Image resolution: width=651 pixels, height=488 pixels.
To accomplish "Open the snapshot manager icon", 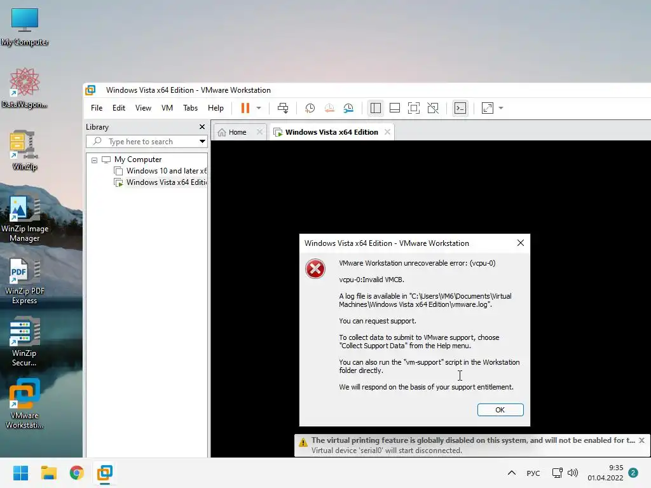I will (x=348, y=108).
